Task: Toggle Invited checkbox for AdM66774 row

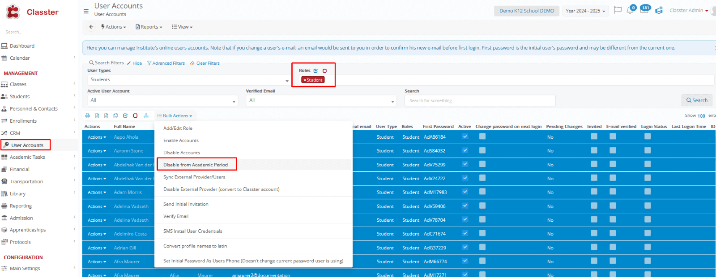Action: 594,261
